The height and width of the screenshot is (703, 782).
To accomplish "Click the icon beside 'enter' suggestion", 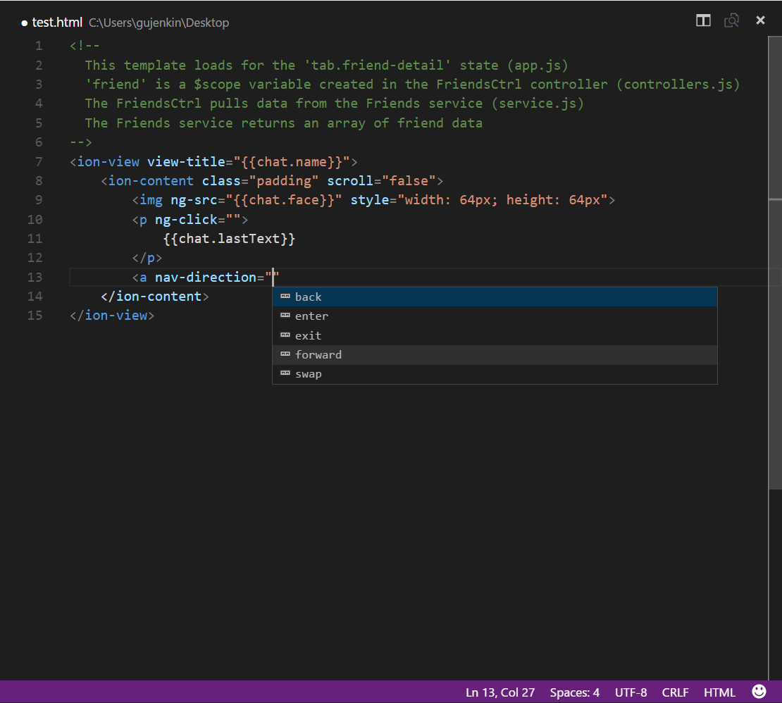I will (285, 316).
